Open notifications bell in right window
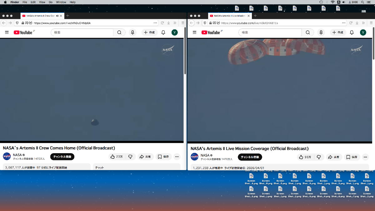The height and width of the screenshot is (211, 375). point(352,33)
